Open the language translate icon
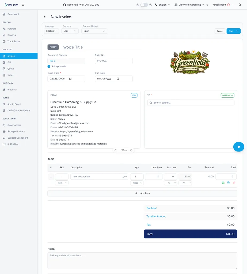This screenshot has width=247, height=274. click(155, 5)
